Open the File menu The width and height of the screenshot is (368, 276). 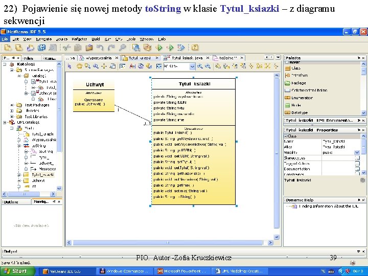pyautogui.click(x=5, y=39)
